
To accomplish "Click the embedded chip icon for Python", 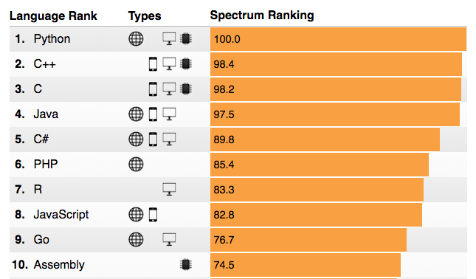I will click(186, 39).
